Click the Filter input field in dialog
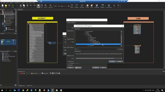 96,49
